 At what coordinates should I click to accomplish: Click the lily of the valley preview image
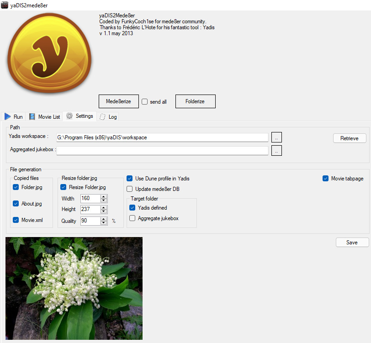tap(74, 288)
